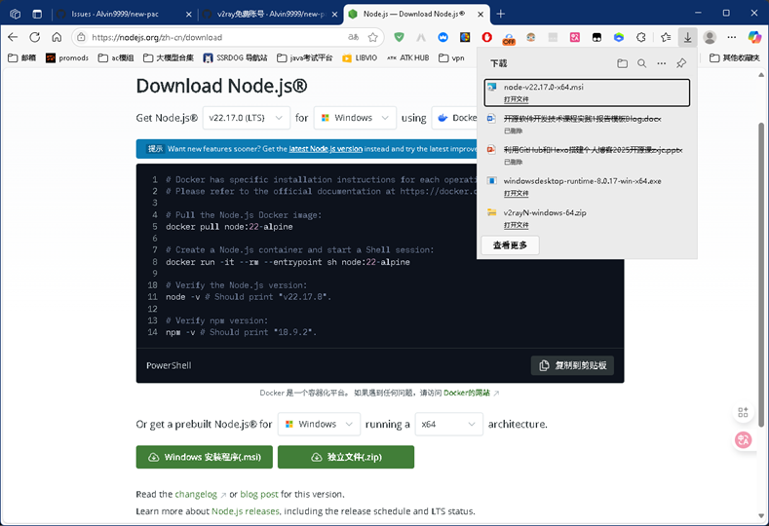Download the 独立文件(.zip) build
Screen dimensions: 769x526
pyautogui.click(x=346, y=457)
